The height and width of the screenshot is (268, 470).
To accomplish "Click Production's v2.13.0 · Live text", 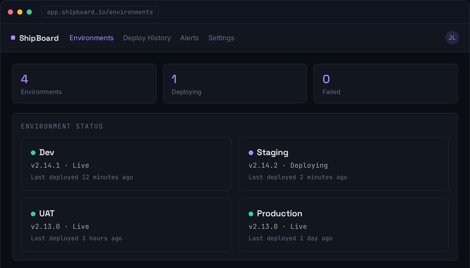I will tap(278, 227).
